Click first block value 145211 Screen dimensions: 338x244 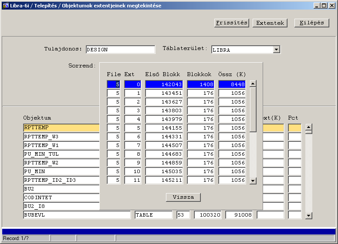[164, 180]
